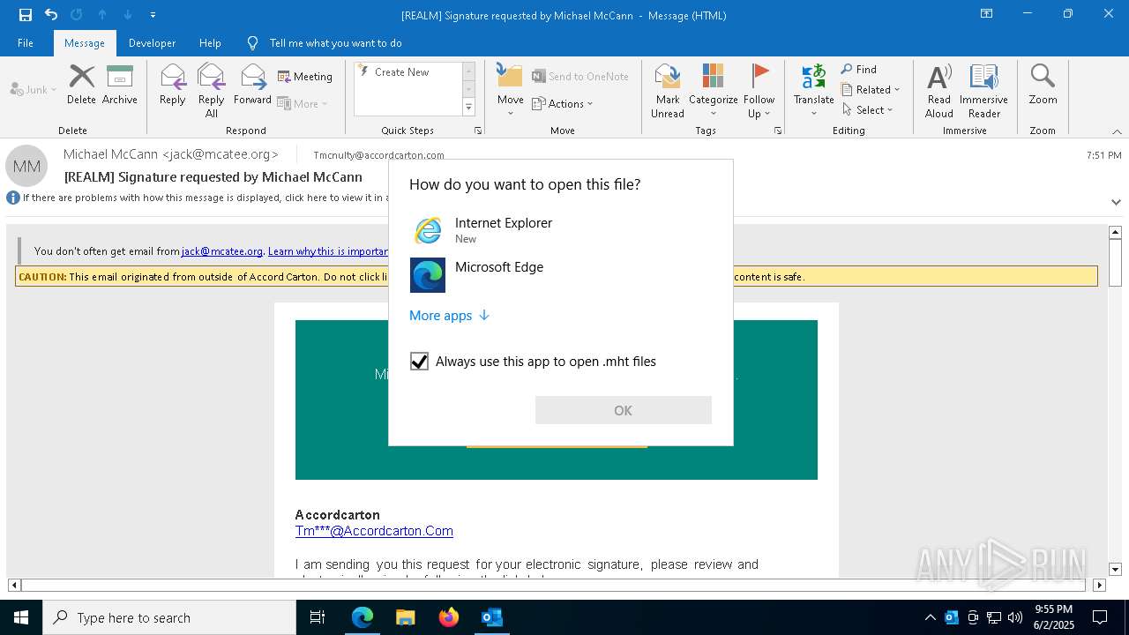Image resolution: width=1129 pixels, height=635 pixels.
Task: Reply to the sender
Action: [173, 85]
